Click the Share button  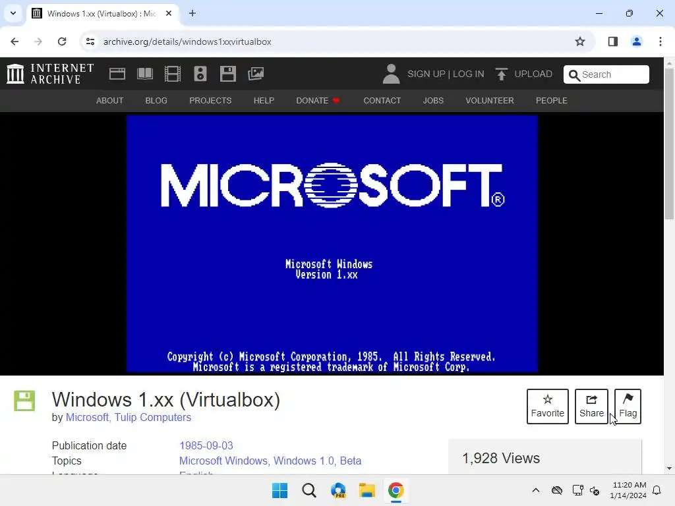pos(591,407)
